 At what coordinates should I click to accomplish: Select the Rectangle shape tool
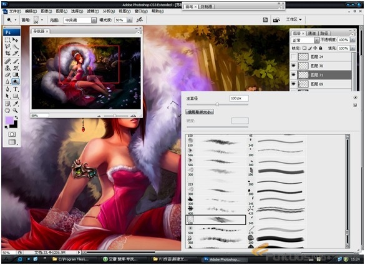click(16, 96)
